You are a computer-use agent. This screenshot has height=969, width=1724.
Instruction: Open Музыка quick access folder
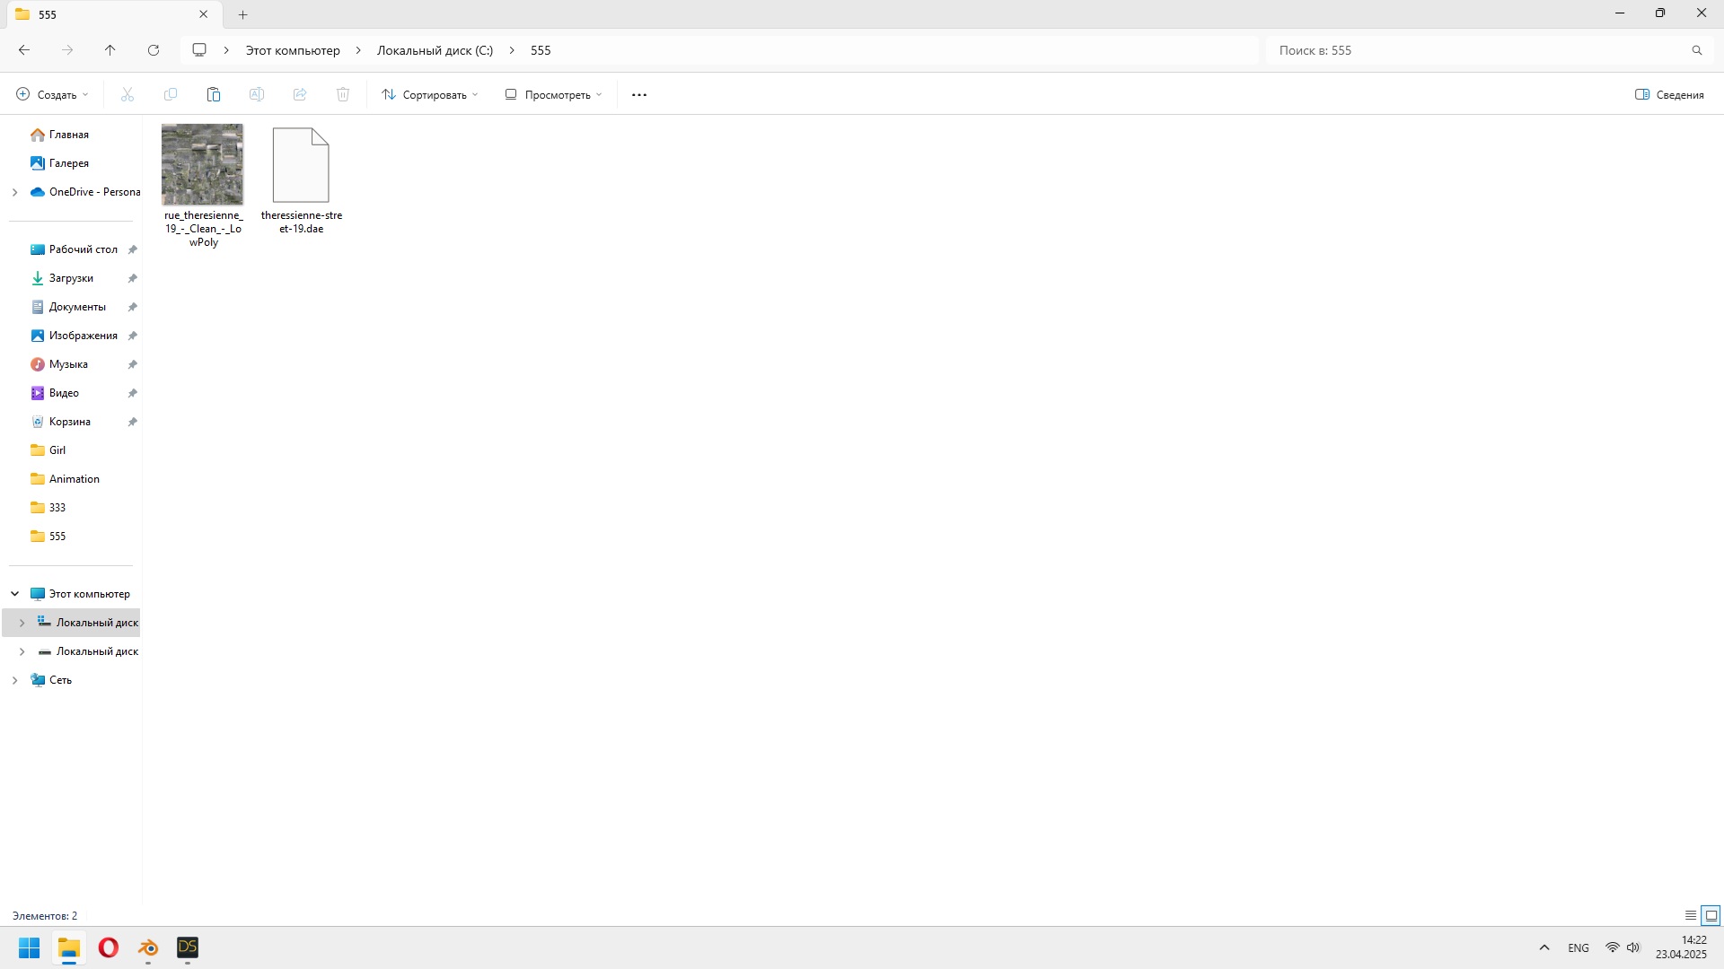point(68,364)
